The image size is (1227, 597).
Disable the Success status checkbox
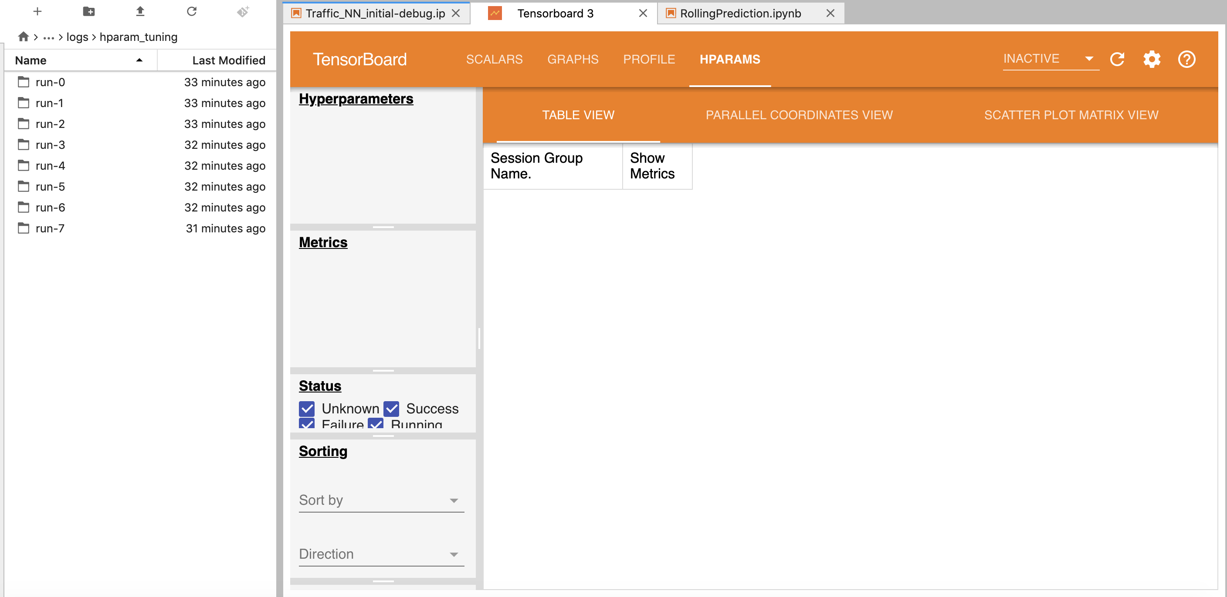(392, 408)
